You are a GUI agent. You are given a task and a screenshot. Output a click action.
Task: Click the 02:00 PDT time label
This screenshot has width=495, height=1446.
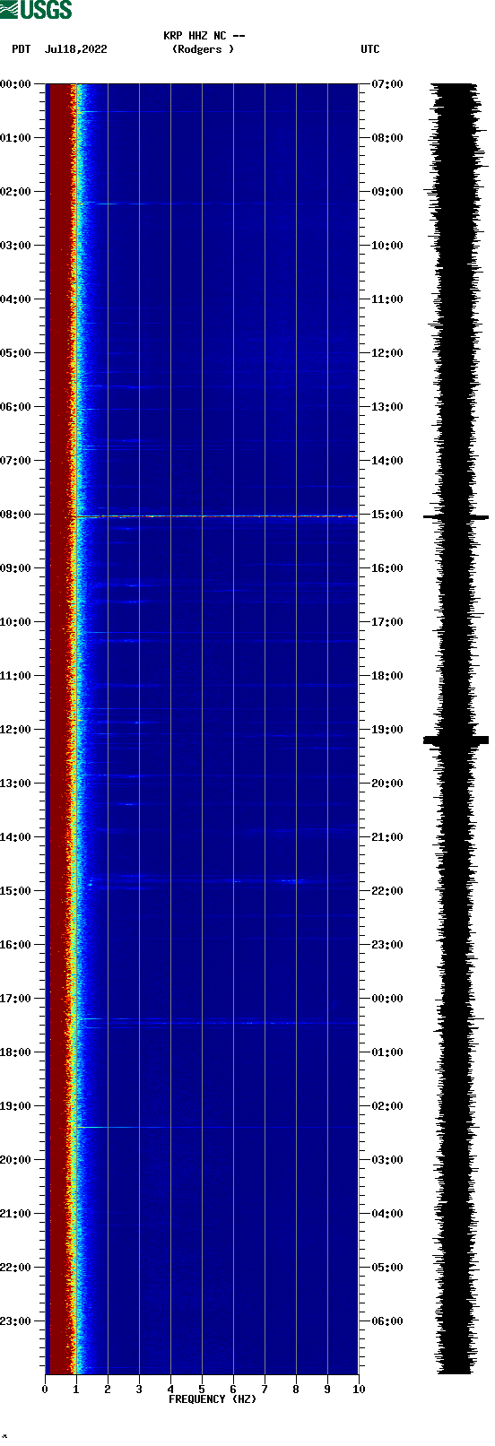[x=16, y=192]
